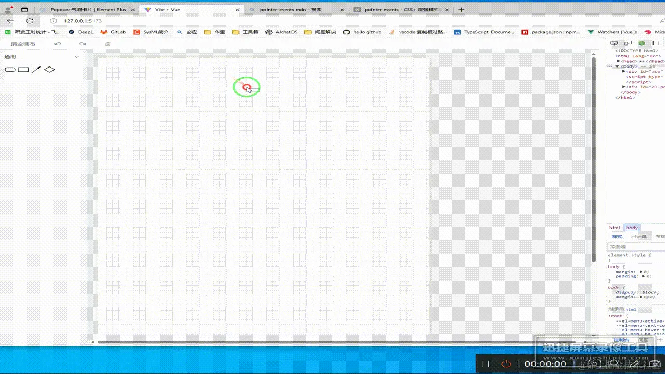Undo the last canvas action

58,44
